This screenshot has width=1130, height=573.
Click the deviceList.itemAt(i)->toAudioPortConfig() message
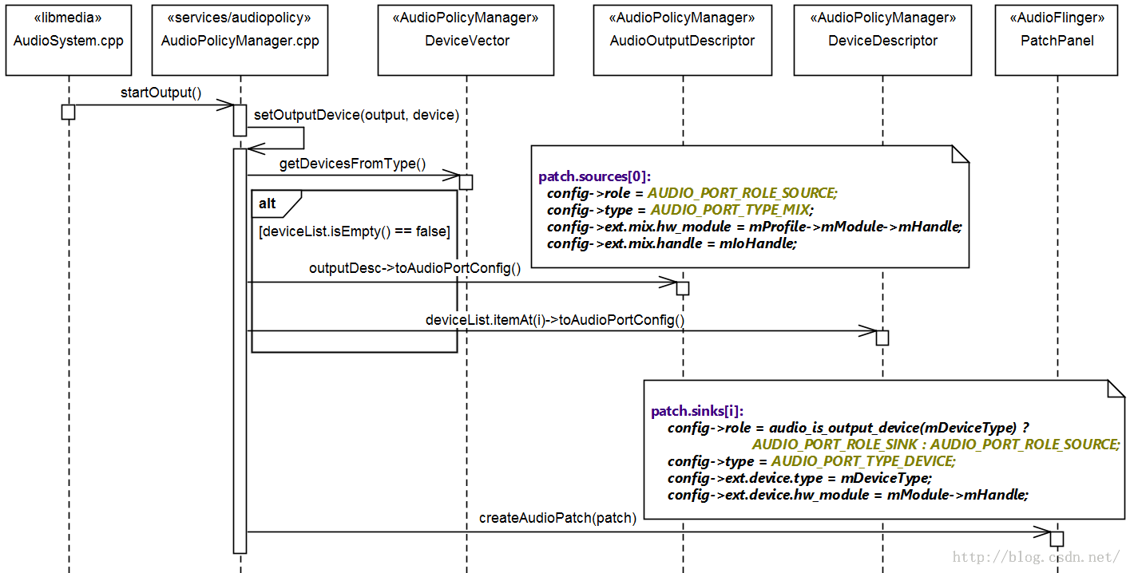pos(555,320)
